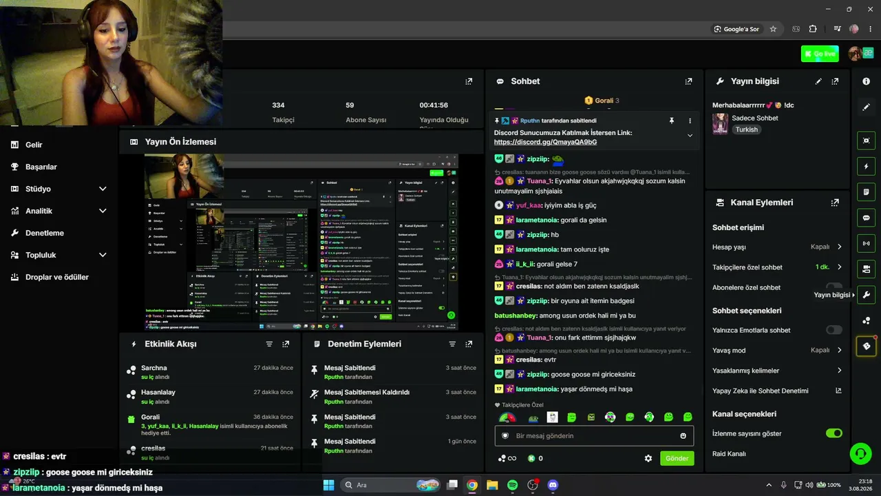
Task: Pop out the Sohbet chat panel
Action: 688,81
